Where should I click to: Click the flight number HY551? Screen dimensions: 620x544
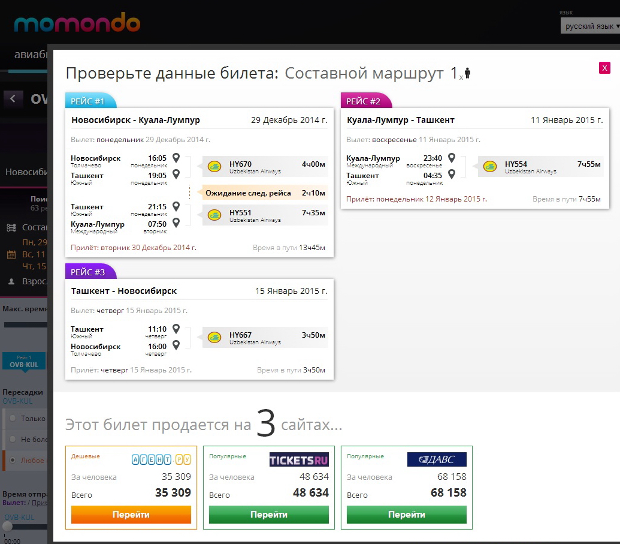pos(240,212)
